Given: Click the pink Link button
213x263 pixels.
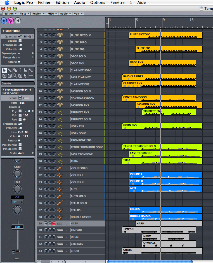Looking at the screenshot, I should (11, 21).
